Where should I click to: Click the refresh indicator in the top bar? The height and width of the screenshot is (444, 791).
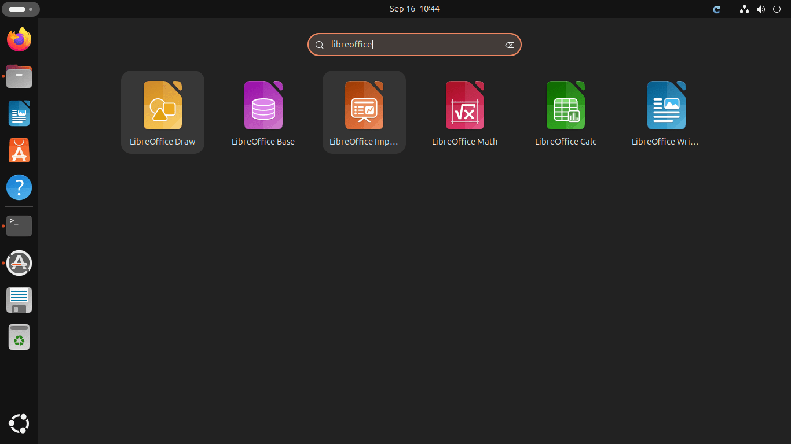point(717,9)
